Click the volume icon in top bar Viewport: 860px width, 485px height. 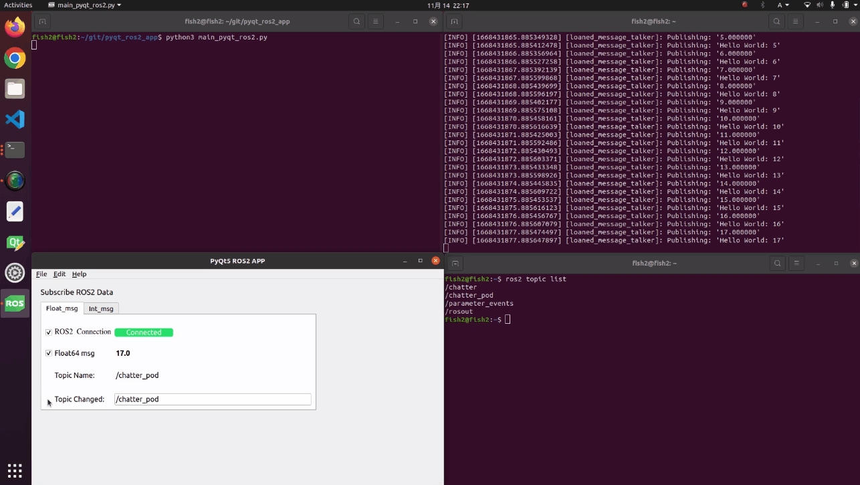point(821,5)
